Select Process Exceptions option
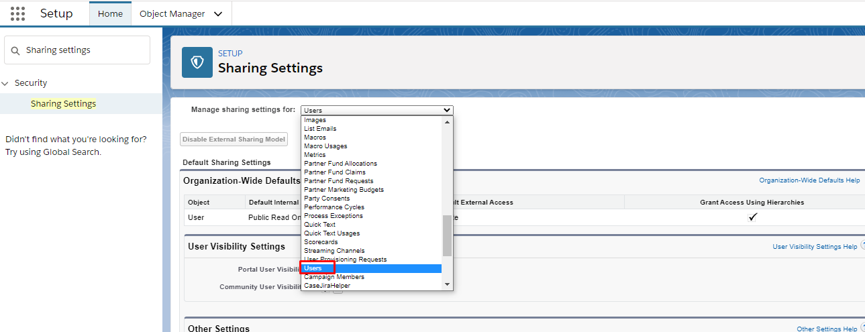 [x=371, y=216]
